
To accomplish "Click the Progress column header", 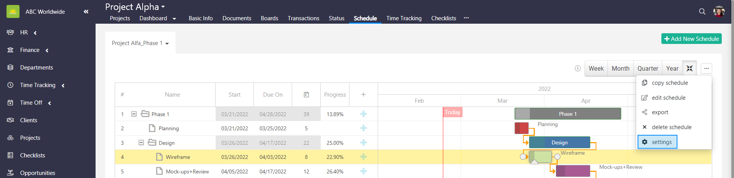I will coord(335,95).
